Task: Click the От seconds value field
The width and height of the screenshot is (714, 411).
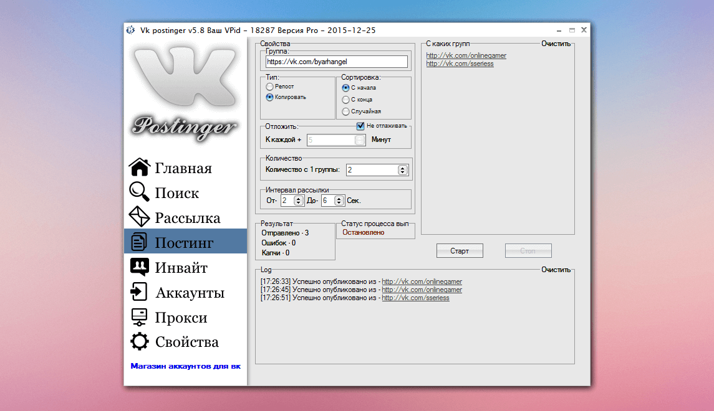Action: coord(287,201)
